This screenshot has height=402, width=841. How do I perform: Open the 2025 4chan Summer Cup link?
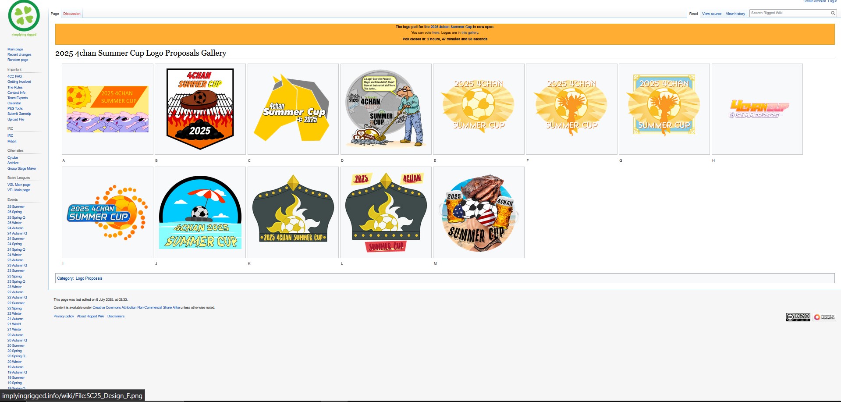pos(451,27)
